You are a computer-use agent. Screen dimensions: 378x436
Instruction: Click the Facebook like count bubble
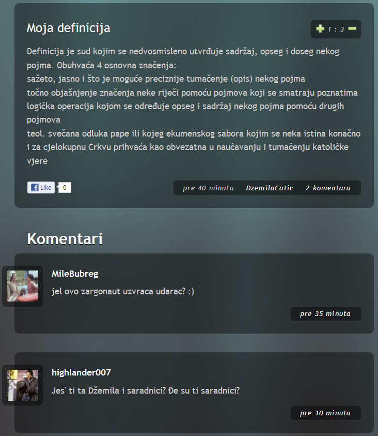65,187
